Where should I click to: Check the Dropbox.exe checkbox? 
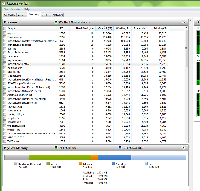[5, 37]
